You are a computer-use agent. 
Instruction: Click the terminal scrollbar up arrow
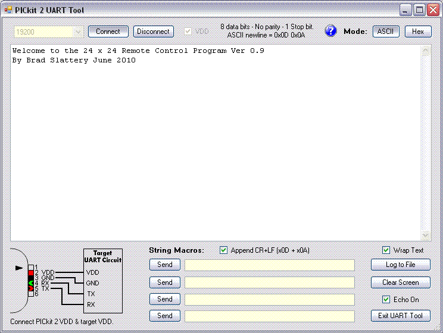click(426, 51)
